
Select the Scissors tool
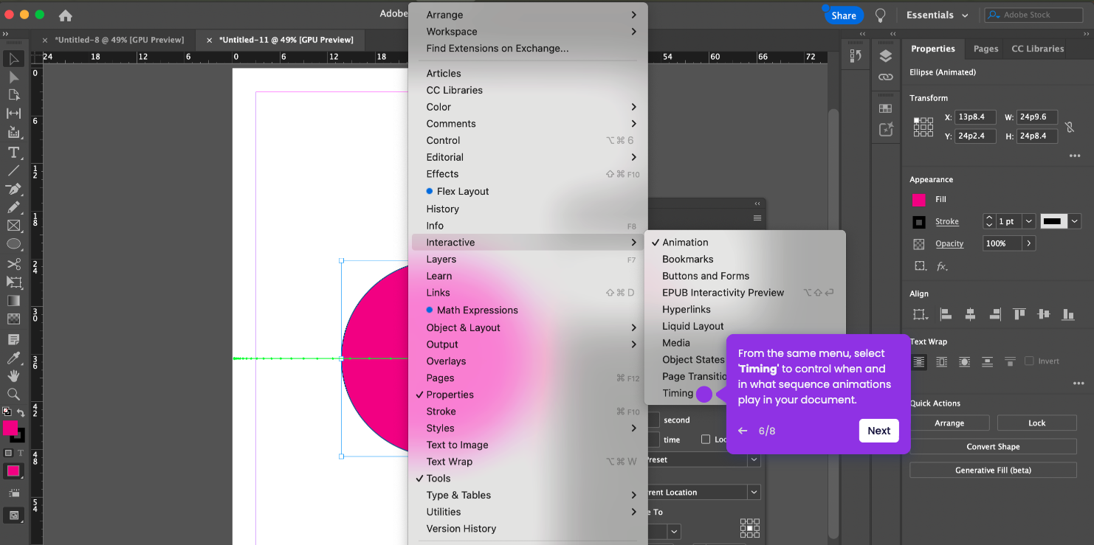tap(13, 263)
